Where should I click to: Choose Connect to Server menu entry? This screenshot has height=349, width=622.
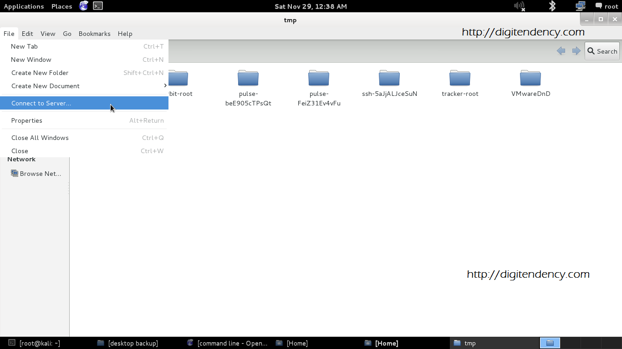(x=84, y=103)
